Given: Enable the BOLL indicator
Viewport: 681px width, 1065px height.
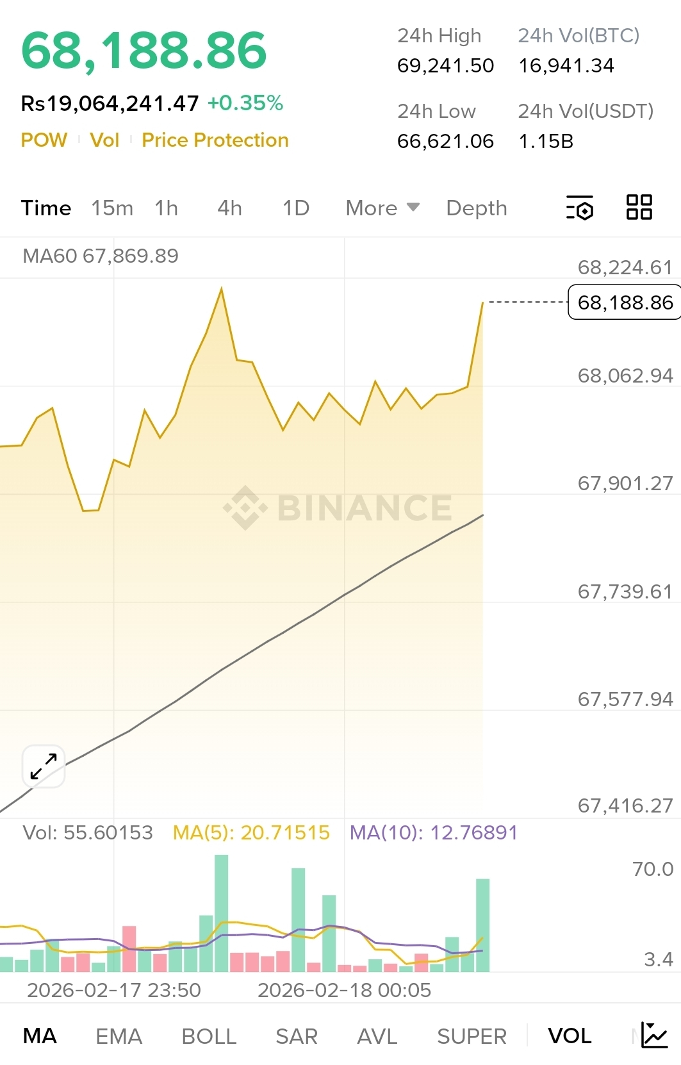Looking at the screenshot, I should tap(209, 1036).
